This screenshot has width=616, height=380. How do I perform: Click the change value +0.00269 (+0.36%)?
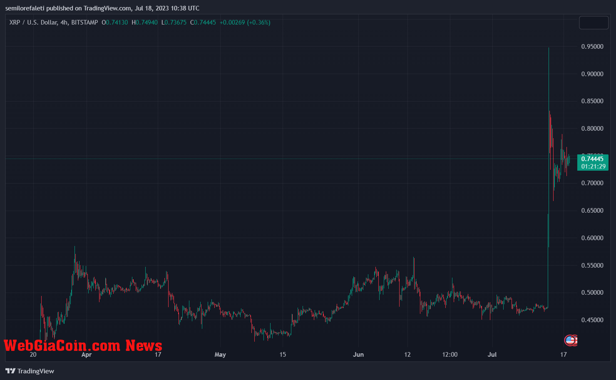[x=245, y=22]
